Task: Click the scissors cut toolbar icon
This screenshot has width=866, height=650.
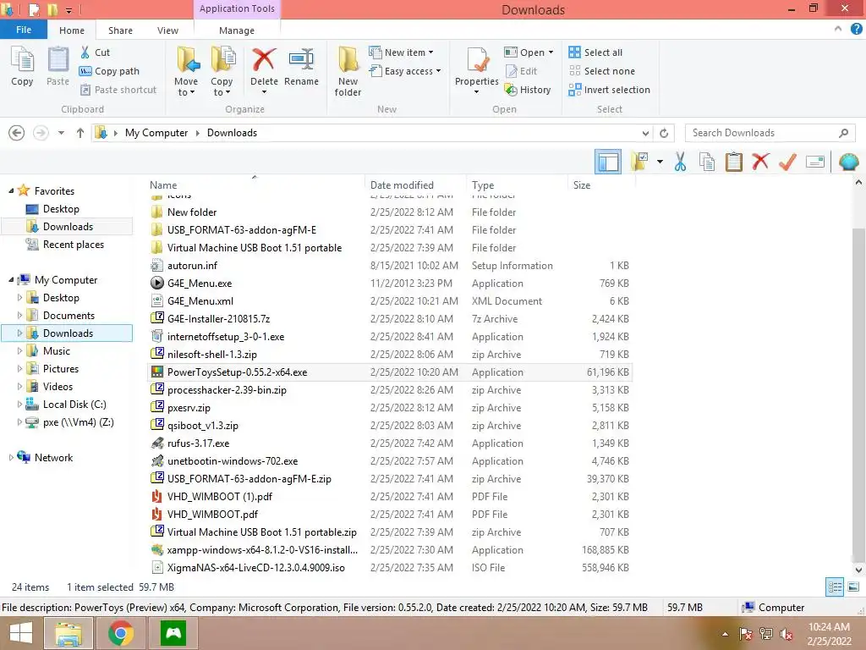Action: point(680,162)
